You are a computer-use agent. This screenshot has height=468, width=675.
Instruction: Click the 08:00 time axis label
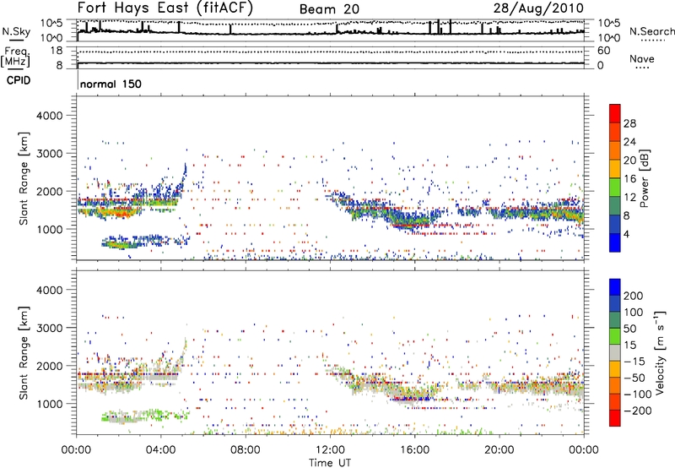[246, 450]
